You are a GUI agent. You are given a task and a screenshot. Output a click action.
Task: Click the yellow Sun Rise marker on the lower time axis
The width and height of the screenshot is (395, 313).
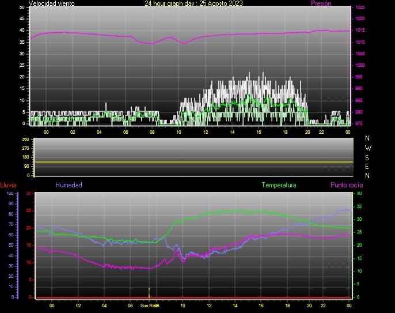149,293
